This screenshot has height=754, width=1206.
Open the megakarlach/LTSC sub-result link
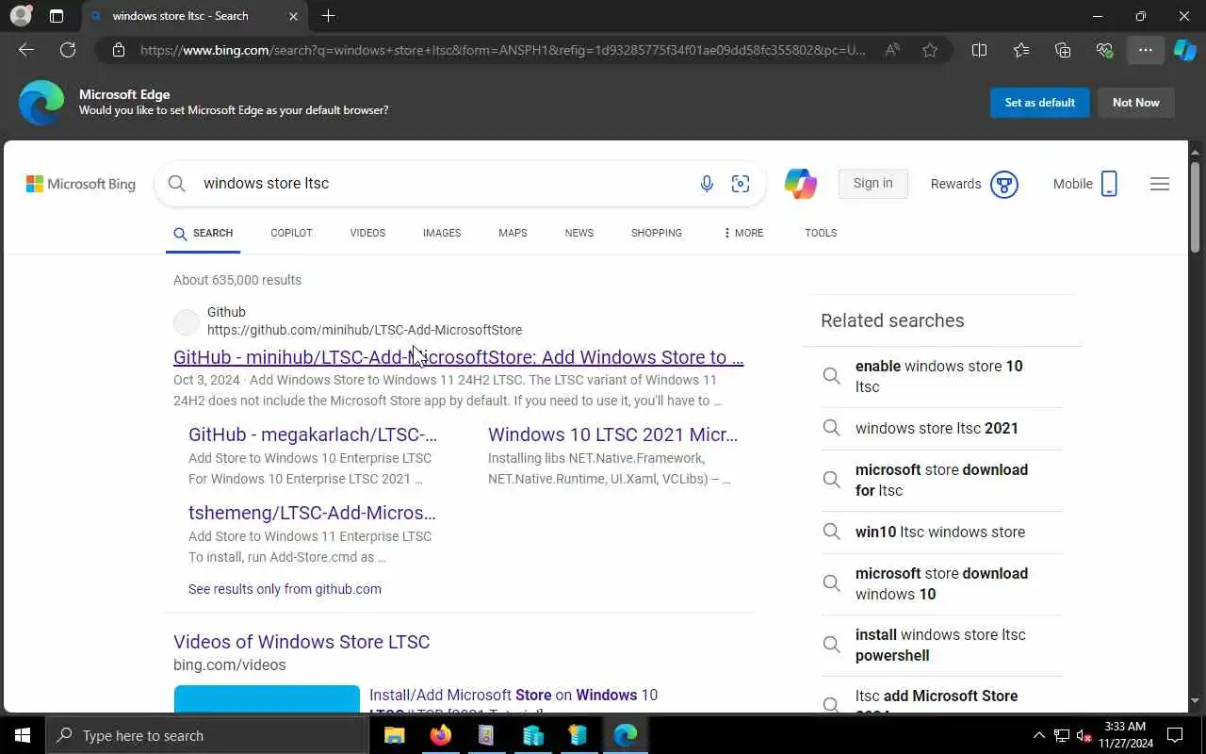[x=313, y=434]
